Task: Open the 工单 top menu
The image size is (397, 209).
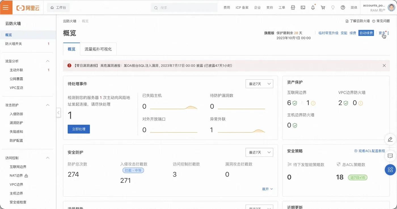Action: pyautogui.click(x=282, y=8)
